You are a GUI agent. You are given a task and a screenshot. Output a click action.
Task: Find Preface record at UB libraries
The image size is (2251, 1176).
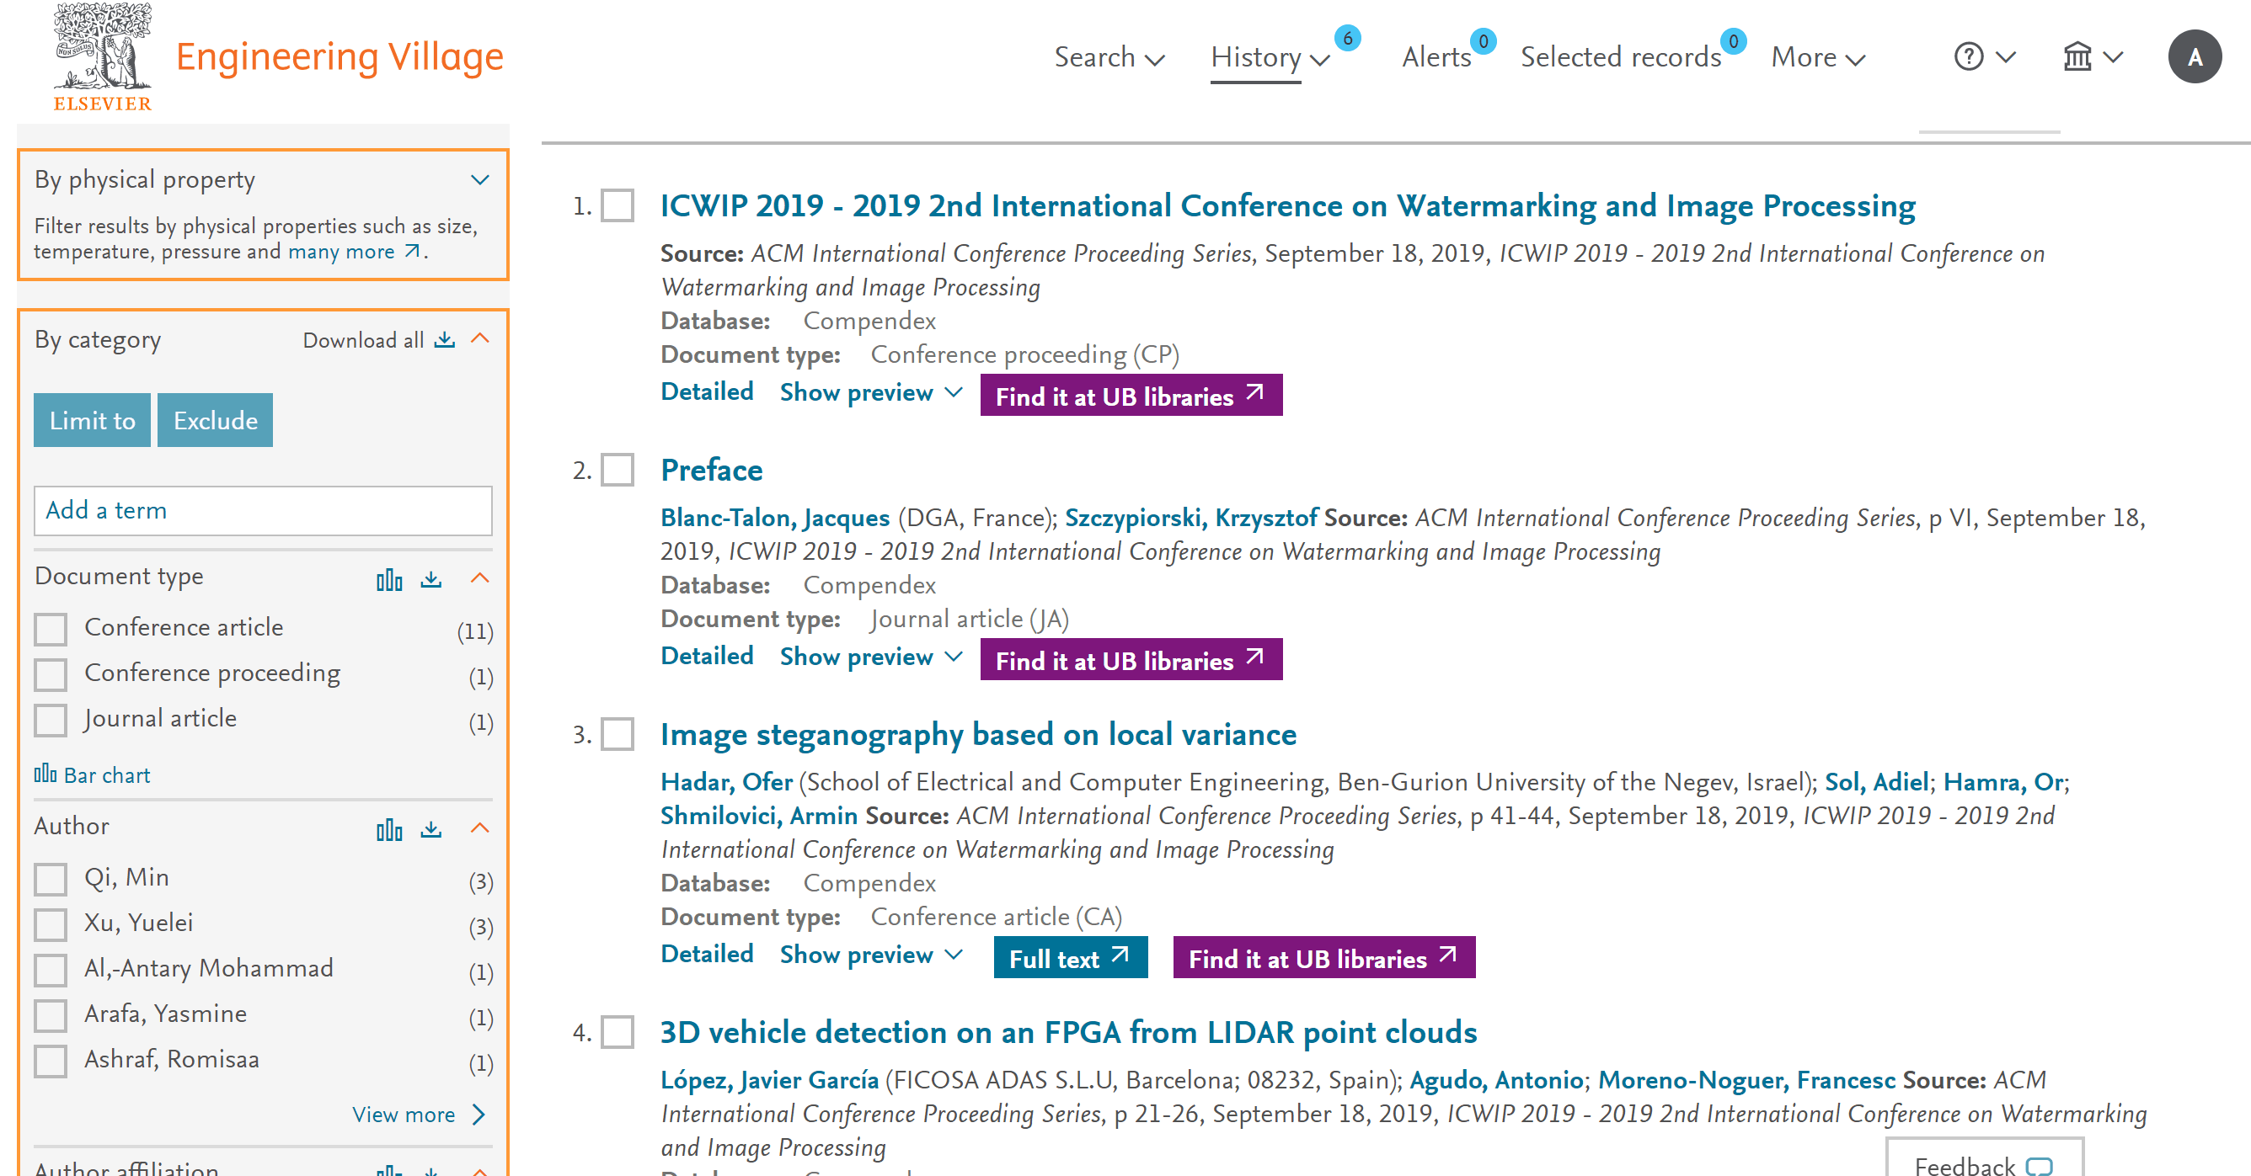tap(1131, 660)
